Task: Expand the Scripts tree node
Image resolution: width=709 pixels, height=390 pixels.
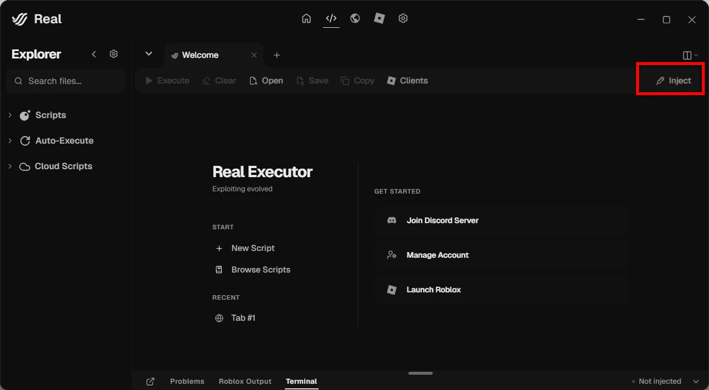Action: pos(10,115)
